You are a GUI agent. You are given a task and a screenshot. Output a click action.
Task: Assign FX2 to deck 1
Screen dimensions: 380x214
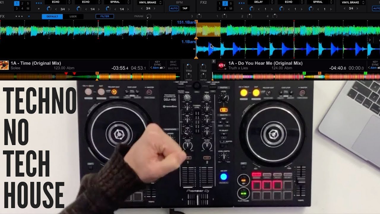pyautogui.click(x=219, y=4)
